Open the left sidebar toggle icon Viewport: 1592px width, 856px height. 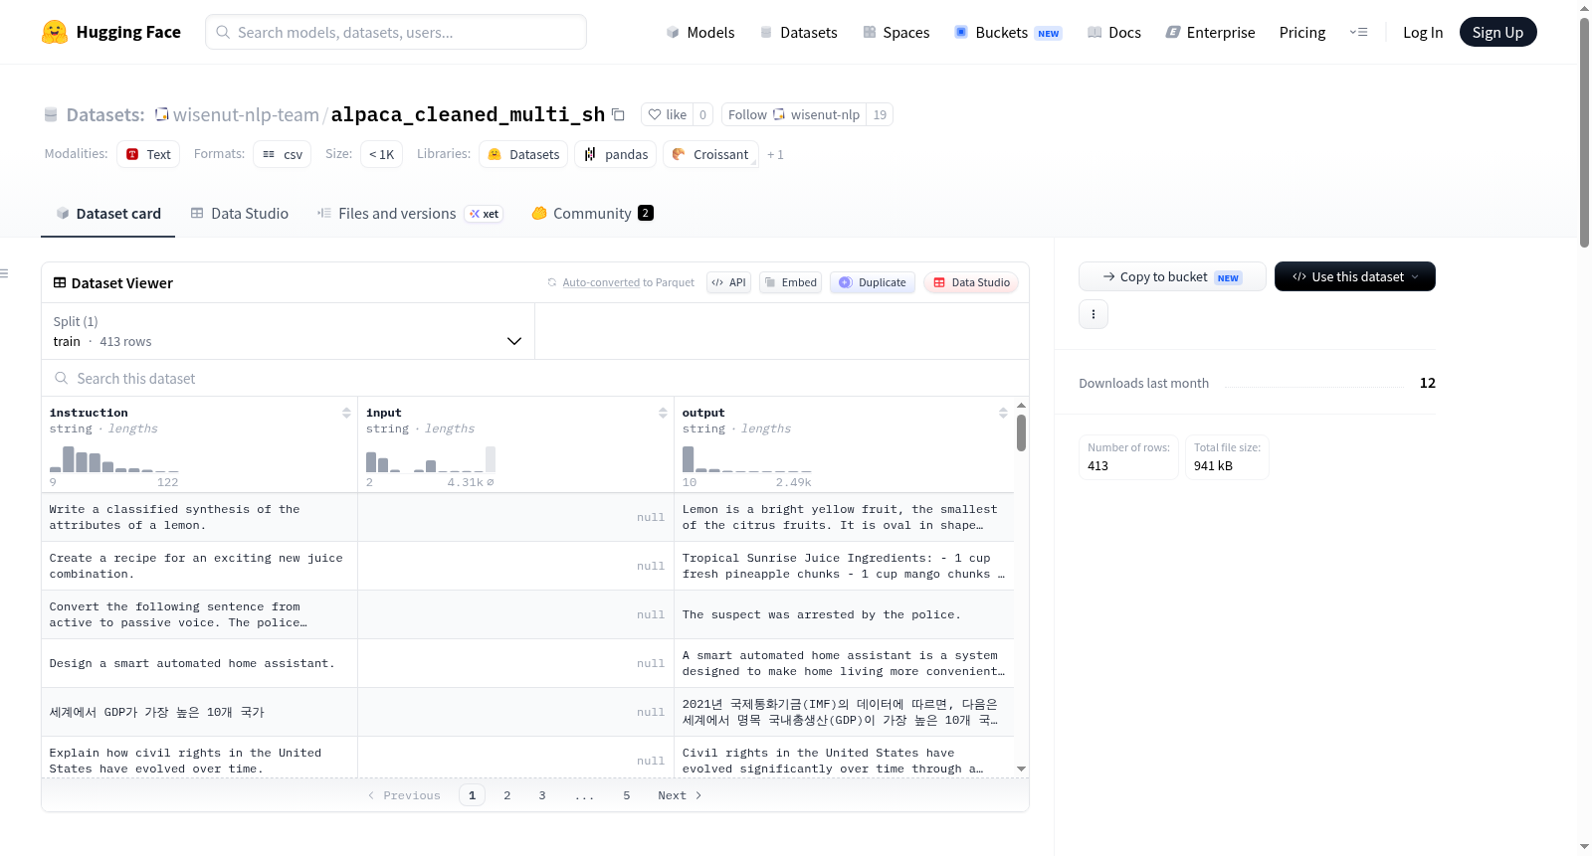[x=4, y=273]
